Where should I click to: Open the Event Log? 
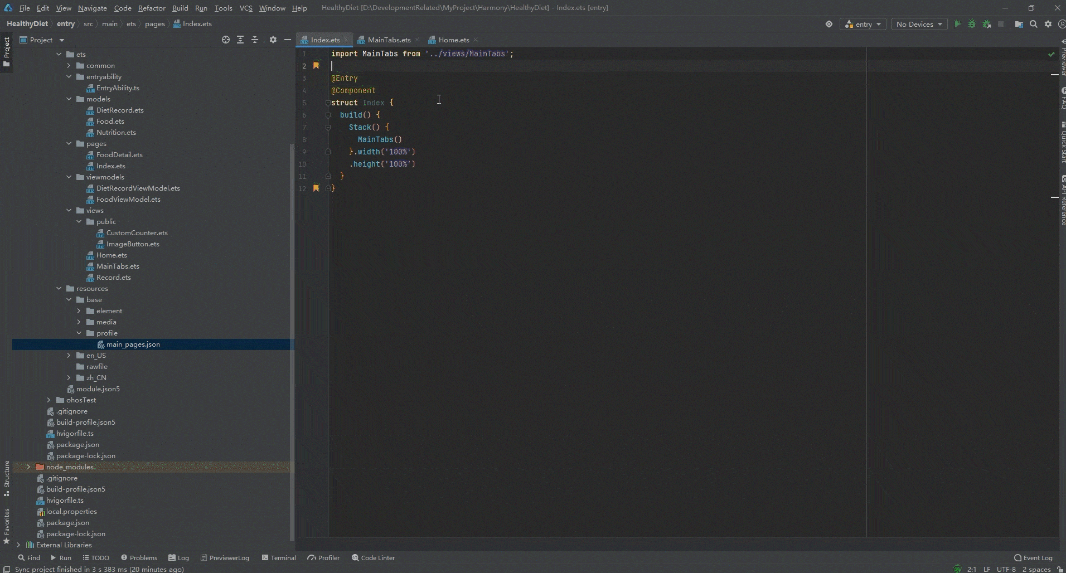click(1033, 557)
